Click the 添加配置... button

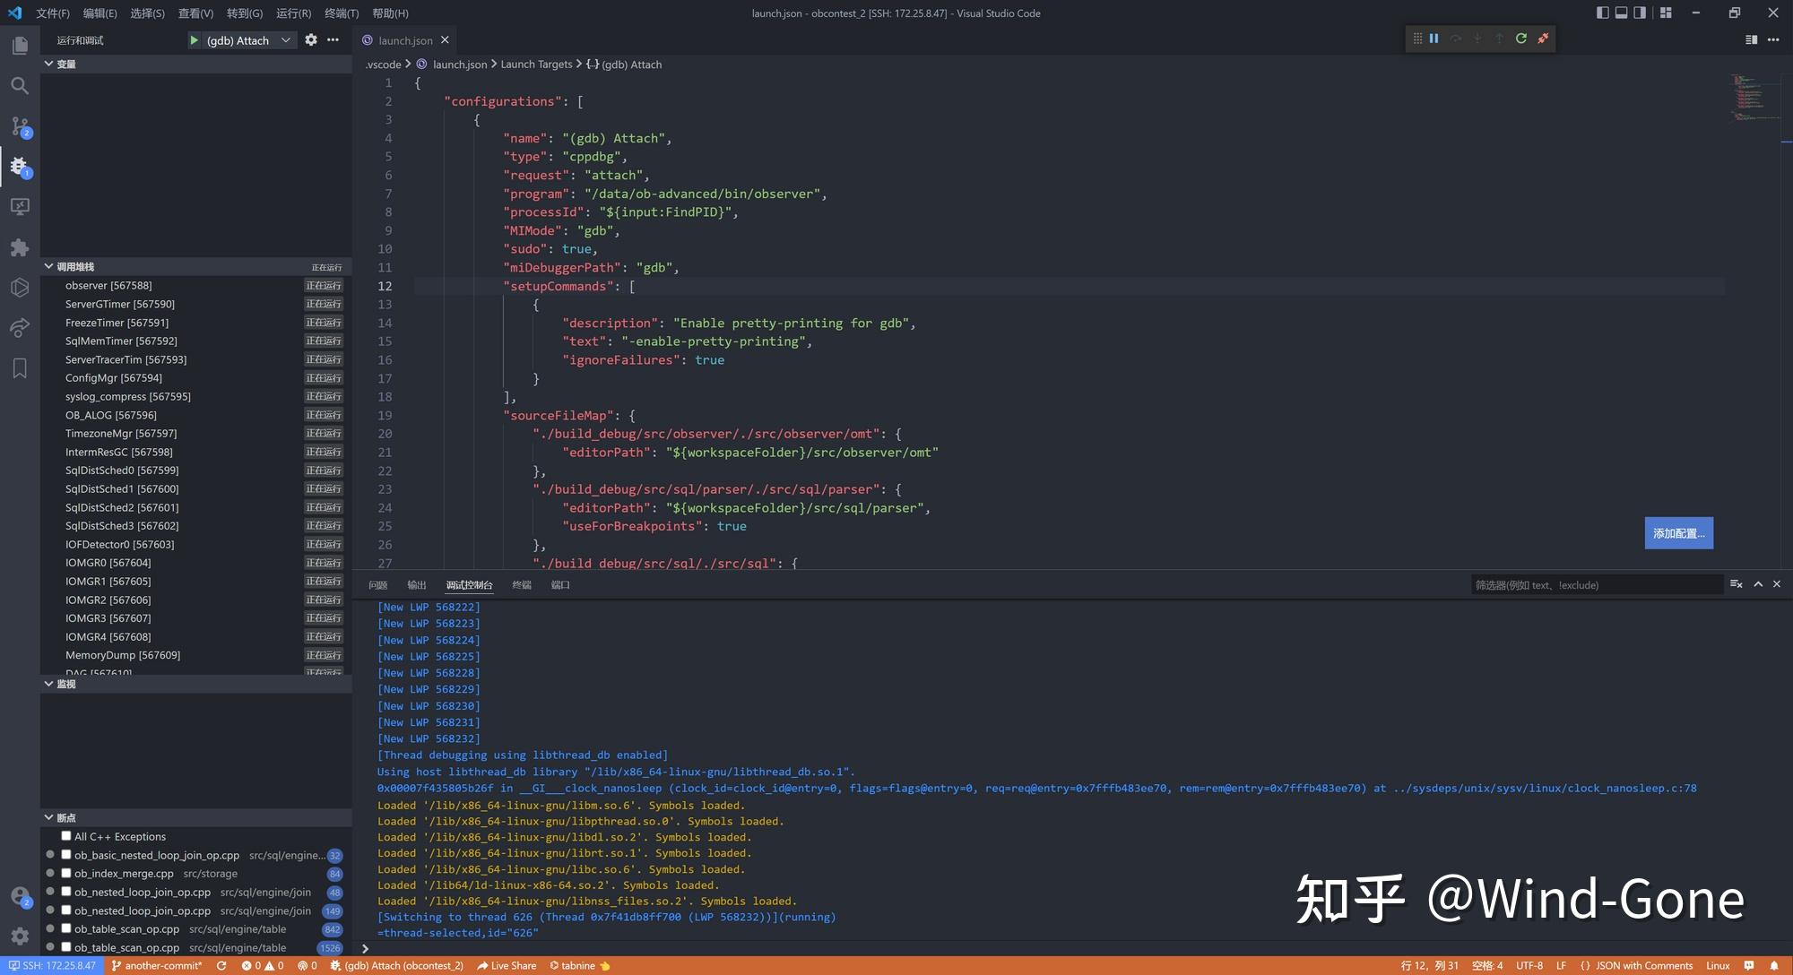point(1678,533)
